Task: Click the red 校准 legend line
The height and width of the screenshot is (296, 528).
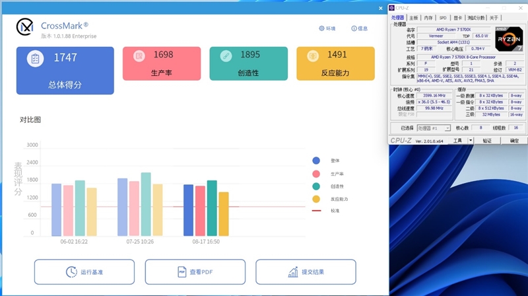Action: 317,211
